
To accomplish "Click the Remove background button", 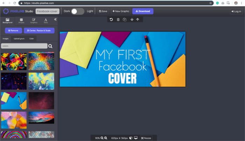I will (13, 30).
